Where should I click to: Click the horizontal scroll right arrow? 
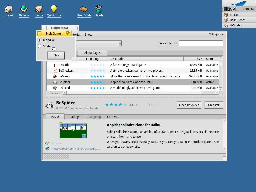coord(217,93)
